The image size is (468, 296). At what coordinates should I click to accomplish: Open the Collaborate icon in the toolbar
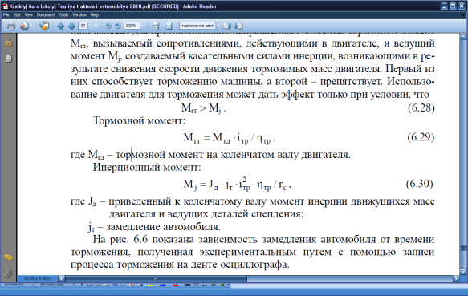coord(24,26)
